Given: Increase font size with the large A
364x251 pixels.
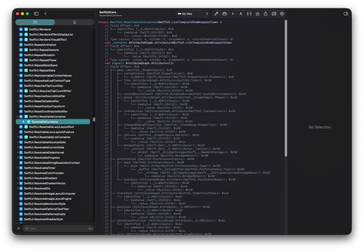Looking at the screenshot, I should [x=241, y=14].
